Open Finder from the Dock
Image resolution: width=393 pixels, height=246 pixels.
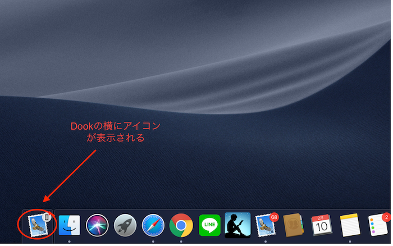tap(70, 225)
